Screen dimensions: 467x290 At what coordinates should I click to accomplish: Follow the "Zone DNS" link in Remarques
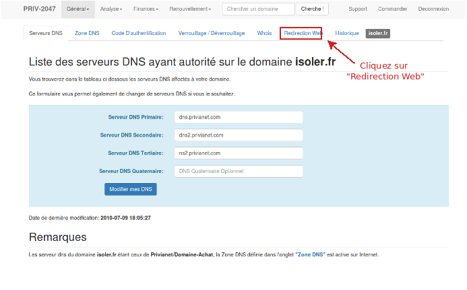tap(311, 254)
